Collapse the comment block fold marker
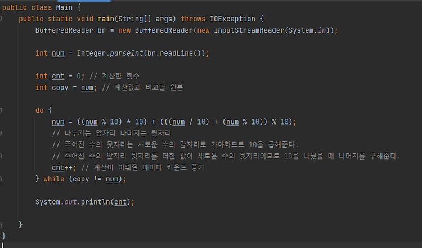 click(1, 133)
